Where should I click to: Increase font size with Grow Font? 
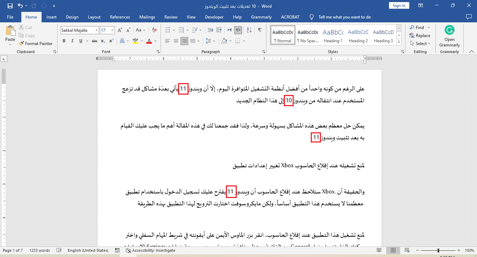coord(120,30)
